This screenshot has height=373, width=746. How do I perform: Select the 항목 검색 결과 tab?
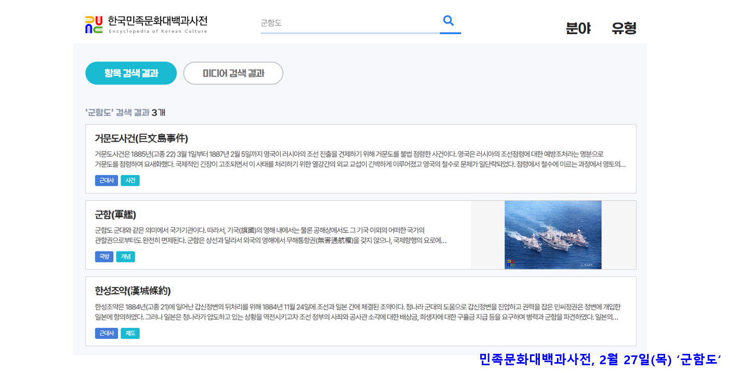click(131, 73)
